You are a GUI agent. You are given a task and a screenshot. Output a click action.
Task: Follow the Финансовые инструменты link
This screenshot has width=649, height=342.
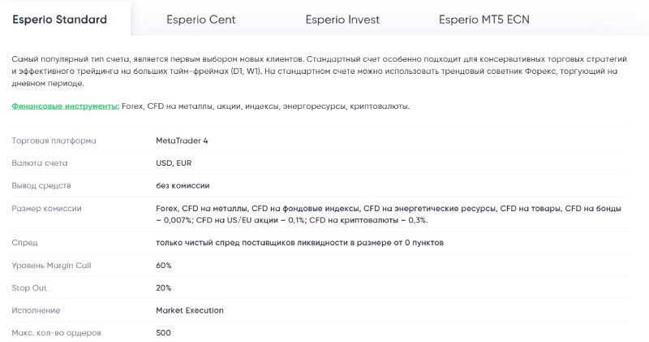click(66, 106)
